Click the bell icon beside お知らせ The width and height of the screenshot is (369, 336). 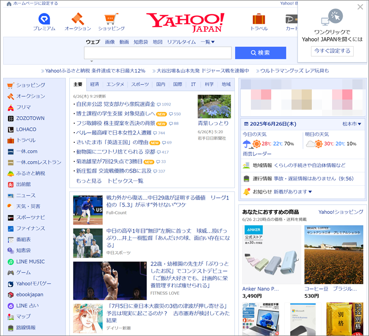click(246, 192)
